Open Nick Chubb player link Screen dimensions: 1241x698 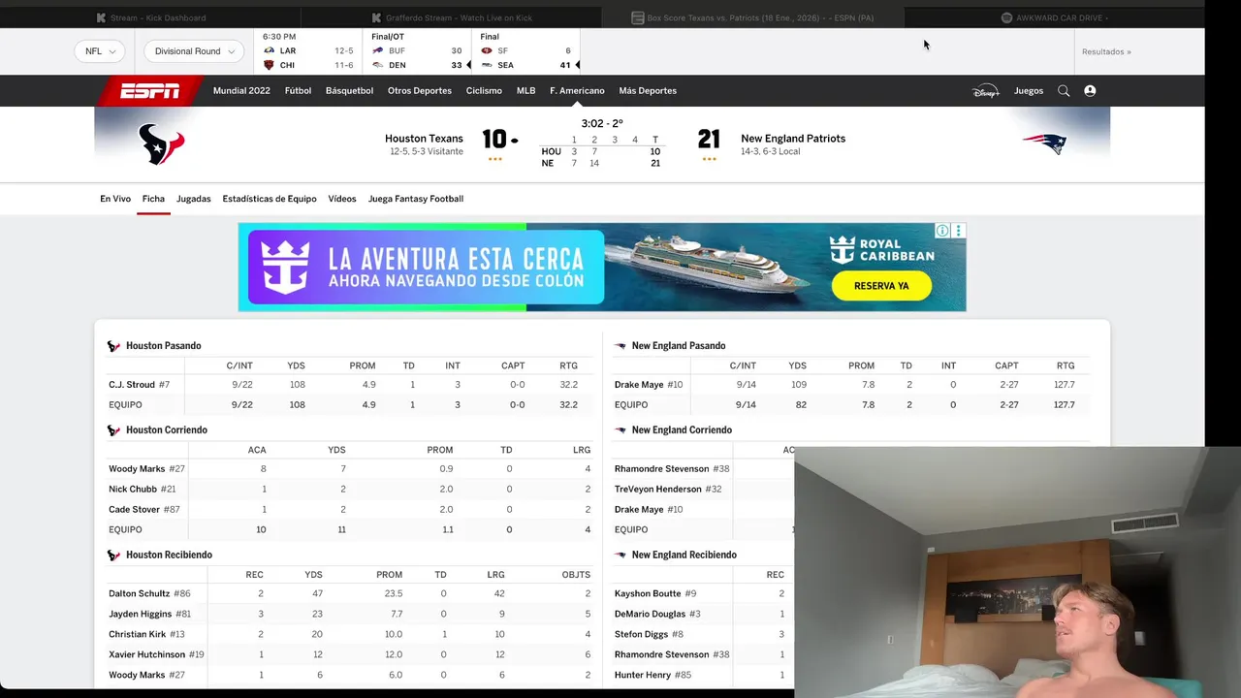pyautogui.click(x=133, y=490)
